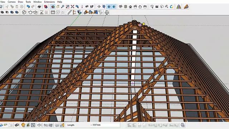Click the Paste clipboard icon
This screenshot has width=229, height=129.
(x=17, y=6)
